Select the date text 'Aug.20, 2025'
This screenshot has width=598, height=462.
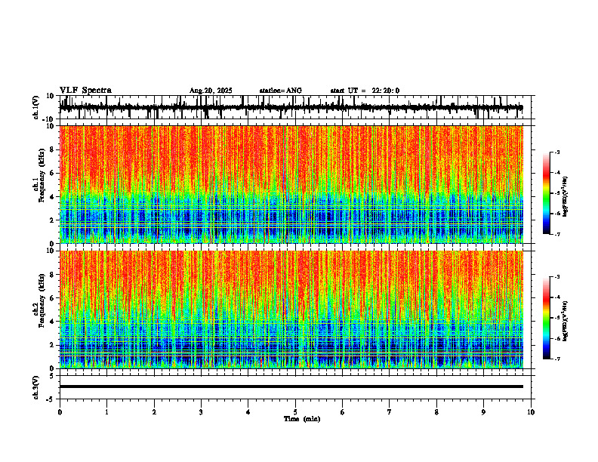211,91
